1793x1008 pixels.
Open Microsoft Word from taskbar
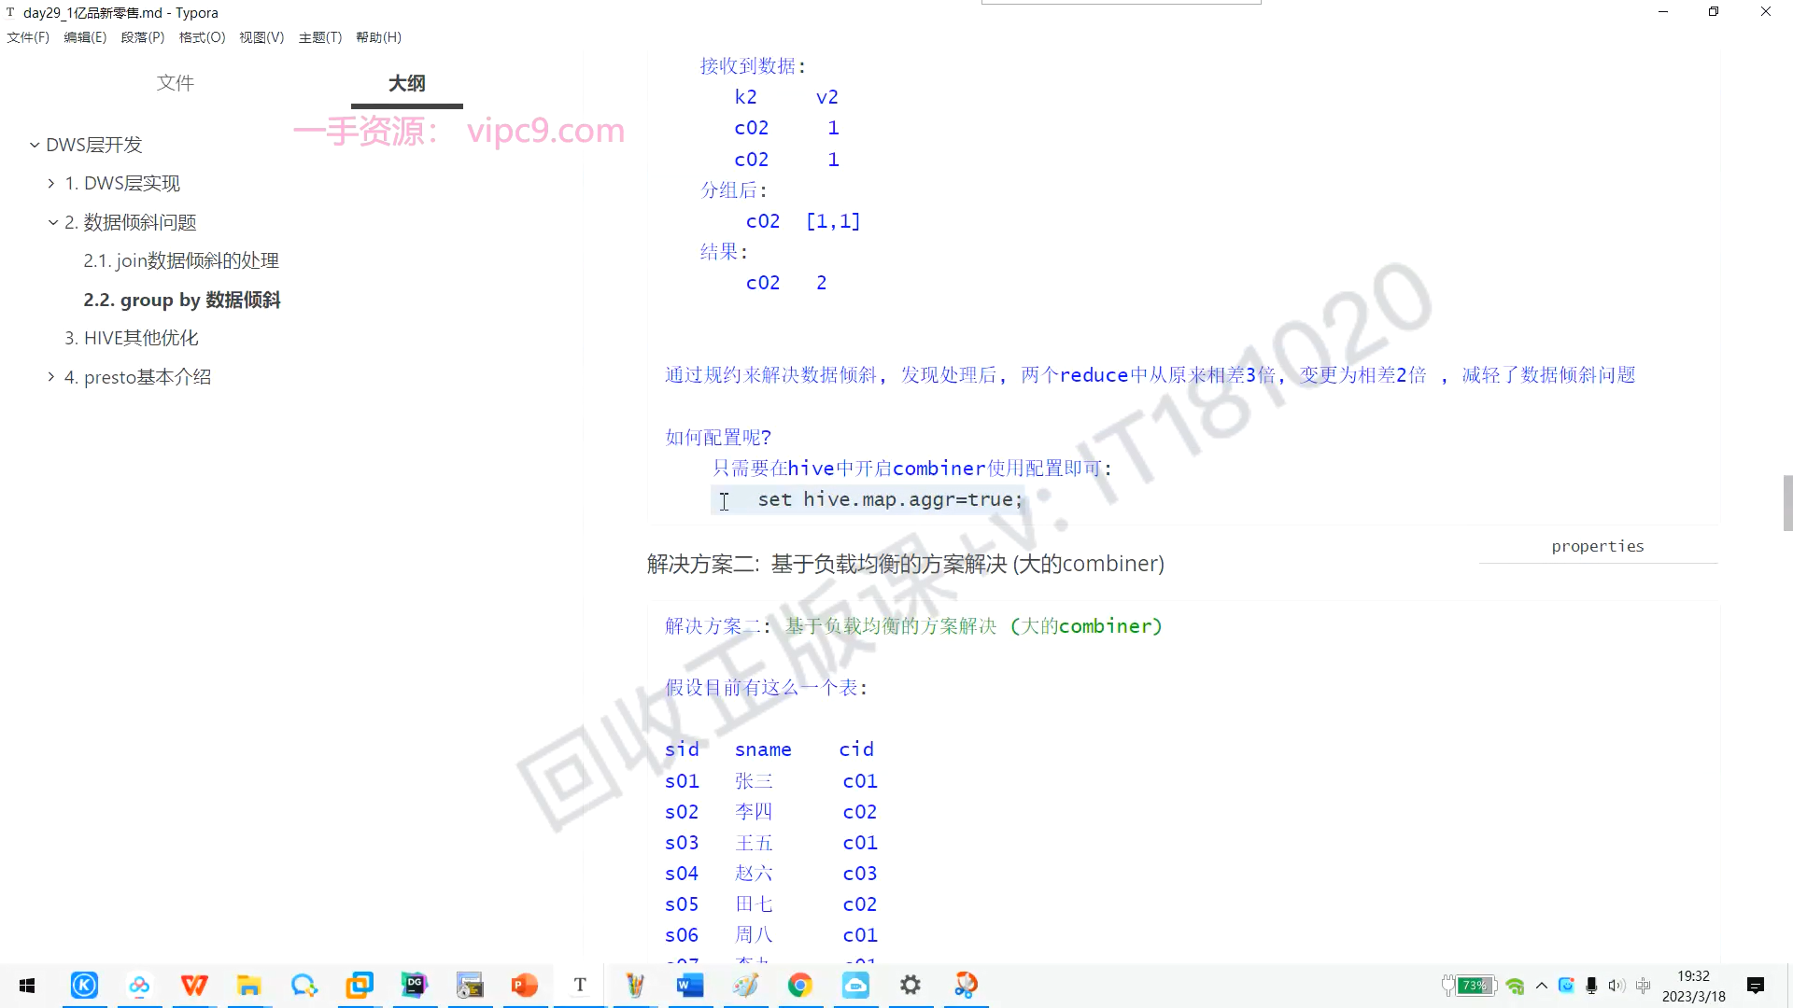pyautogui.click(x=690, y=986)
